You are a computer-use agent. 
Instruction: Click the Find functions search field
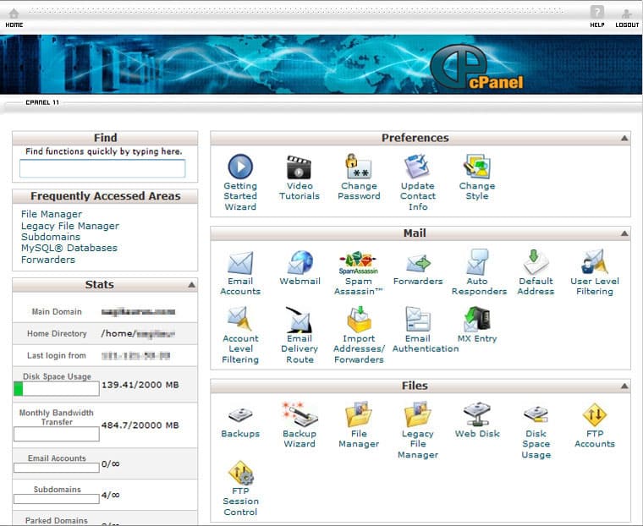click(x=102, y=168)
